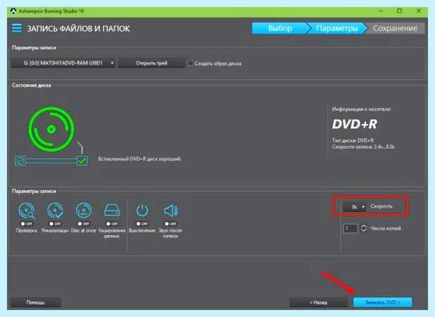Image resolution: width=435 pixels, height=317 pixels.
Task: Click the Назад back button
Action: coord(318,302)
